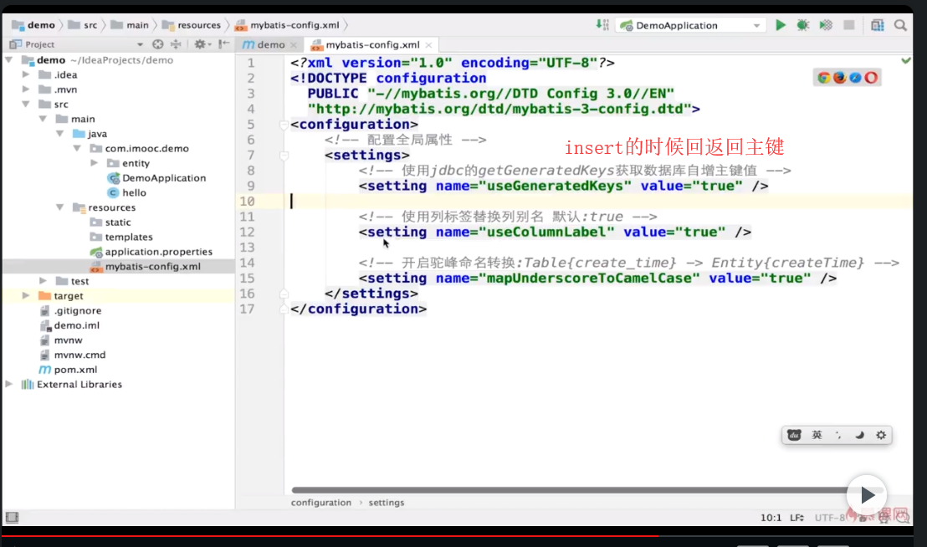Open in Safari browser icon
This screenshot has width=927, height=547.
click(x=855, y=78)
